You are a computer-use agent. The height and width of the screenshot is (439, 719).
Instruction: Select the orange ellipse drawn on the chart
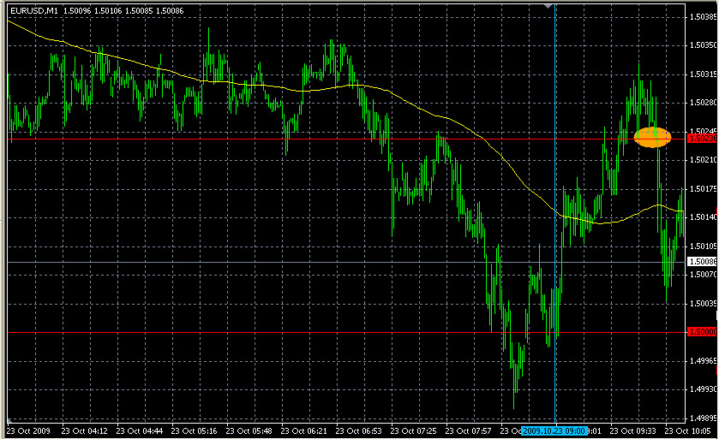click(x=652, y=137)
